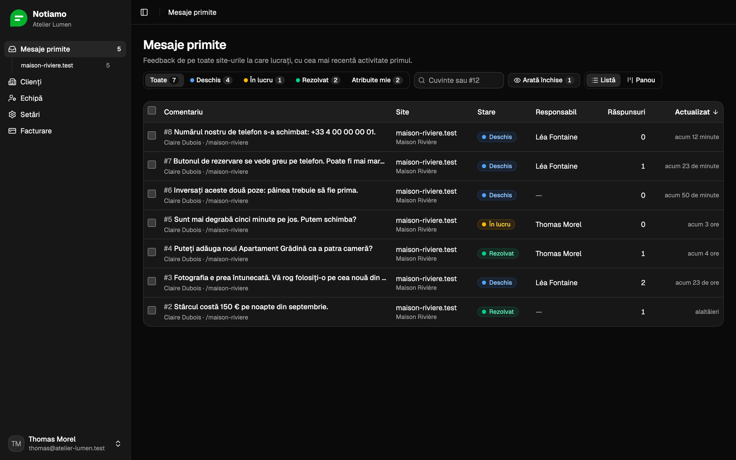
Task: Open Facturare in the sidebar
Action: 65,131
